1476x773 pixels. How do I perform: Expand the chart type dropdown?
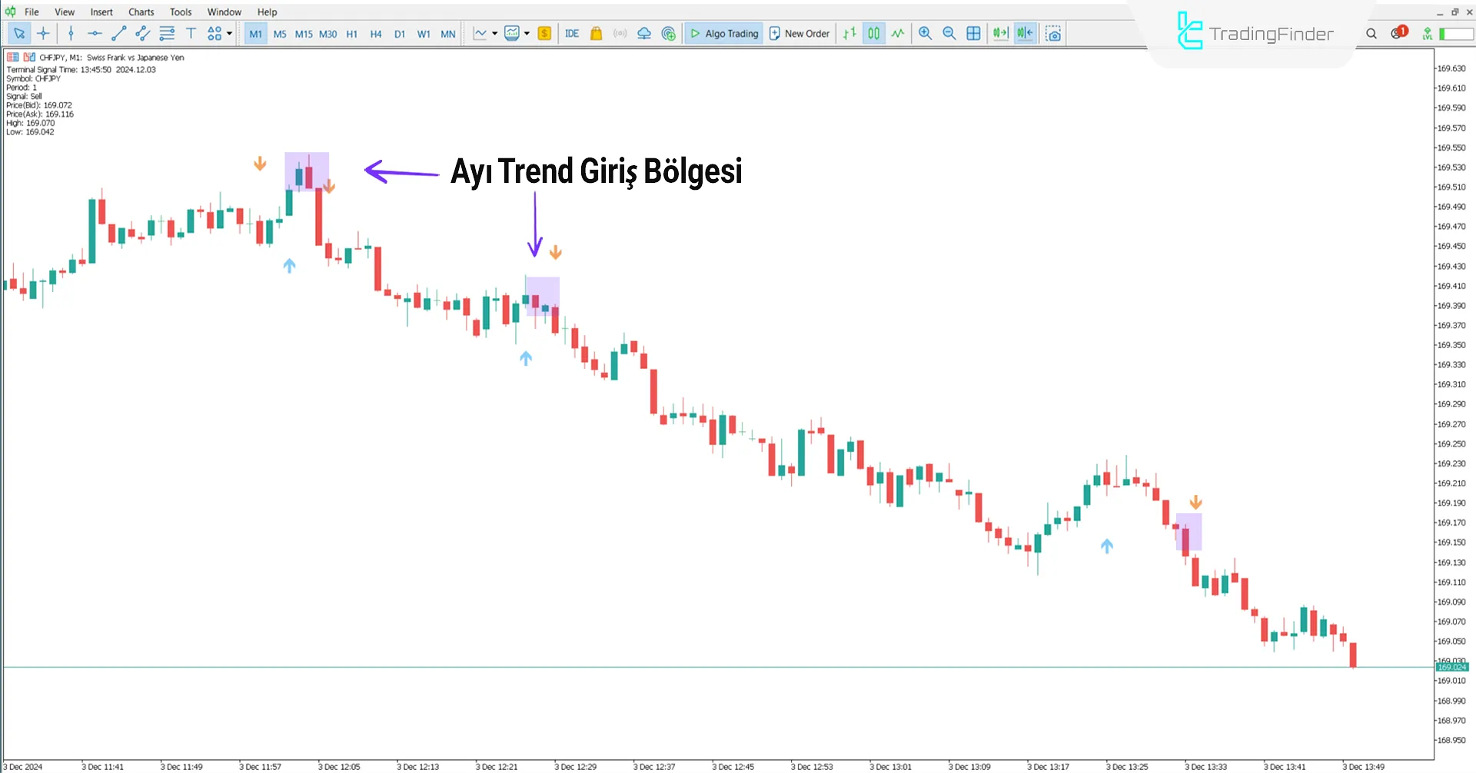527,33
